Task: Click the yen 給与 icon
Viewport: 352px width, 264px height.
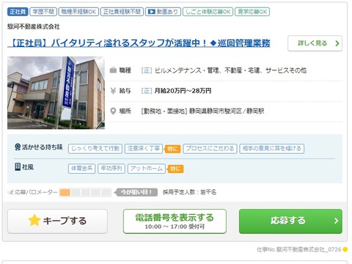Action: click(113, 91)
